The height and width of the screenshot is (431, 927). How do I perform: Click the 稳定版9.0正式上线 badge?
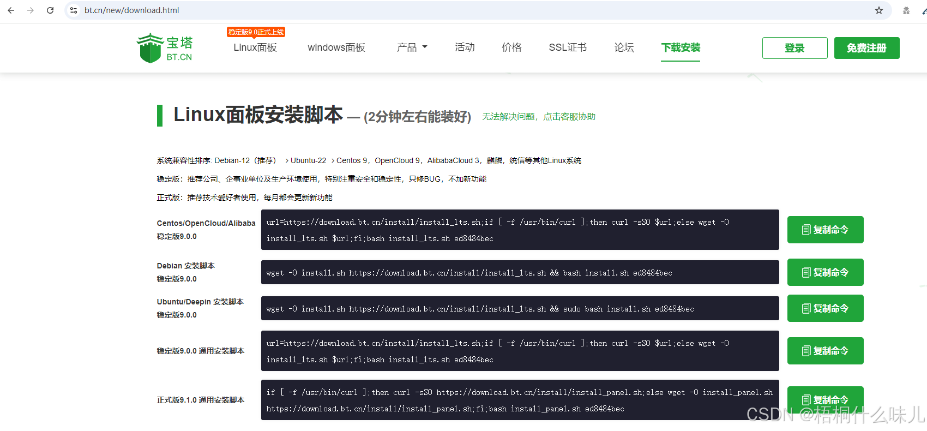[x=256, y=32]
